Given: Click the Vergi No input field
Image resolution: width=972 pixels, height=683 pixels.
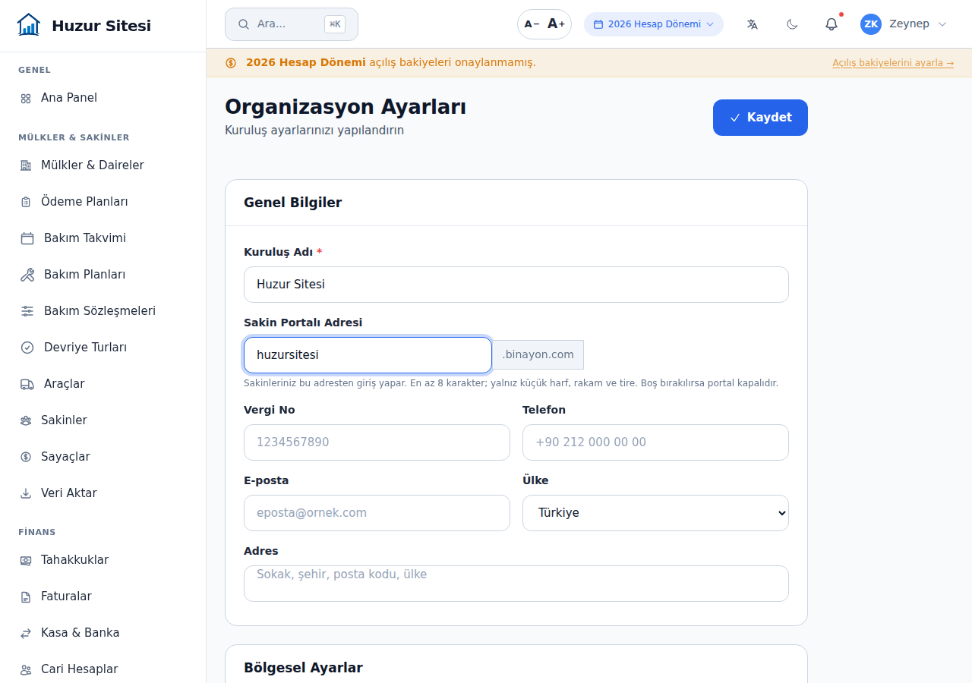Looking at the screenshot, I should [377, 442].
